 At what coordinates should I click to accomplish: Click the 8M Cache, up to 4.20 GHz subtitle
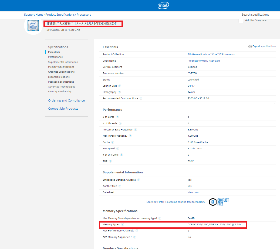tap(63, 30)
